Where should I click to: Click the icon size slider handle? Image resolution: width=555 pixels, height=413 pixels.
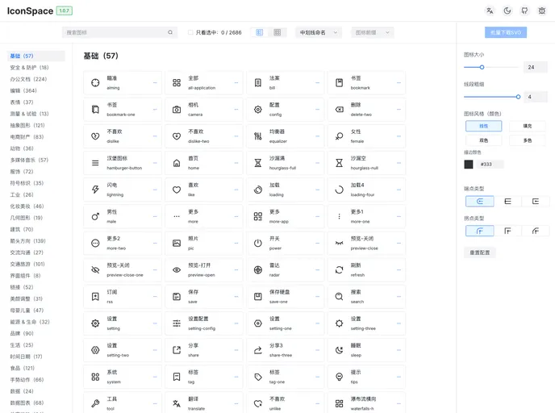coord(482,67)
